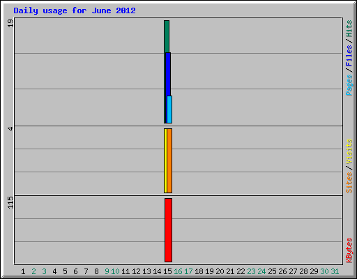Click day 14 on the x-axis

[157, 271]
